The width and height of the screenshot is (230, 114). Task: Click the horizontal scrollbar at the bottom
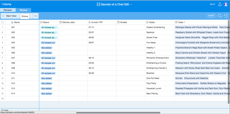coord(118,113)
